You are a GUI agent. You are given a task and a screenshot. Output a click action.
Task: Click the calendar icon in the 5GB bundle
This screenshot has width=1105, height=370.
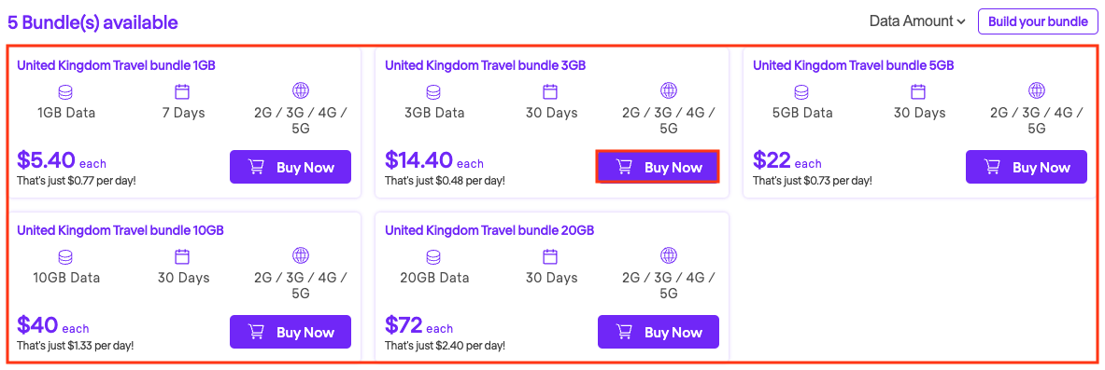coord(918,91)
